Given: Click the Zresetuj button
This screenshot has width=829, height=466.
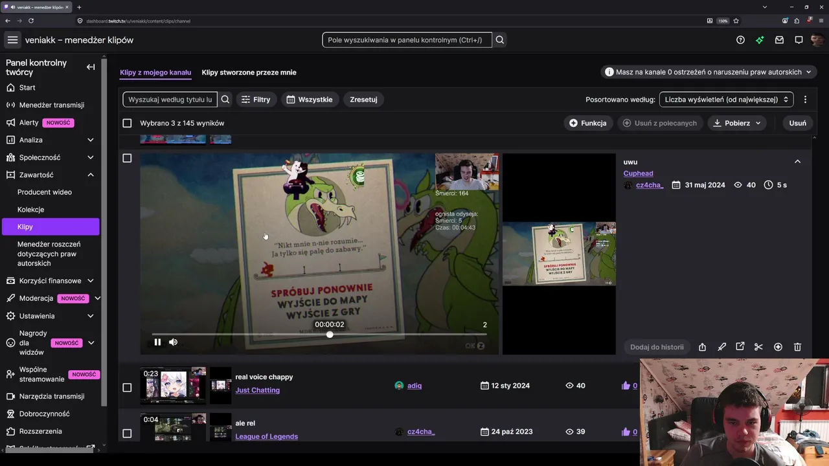Looking at the screenshot, I should [x=363, y=100].
